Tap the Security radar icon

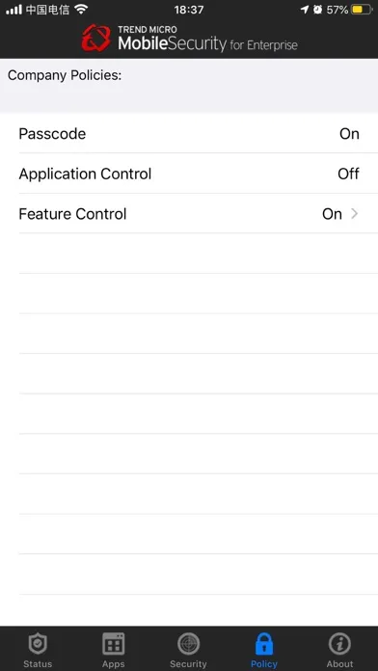tap(188, 644)
